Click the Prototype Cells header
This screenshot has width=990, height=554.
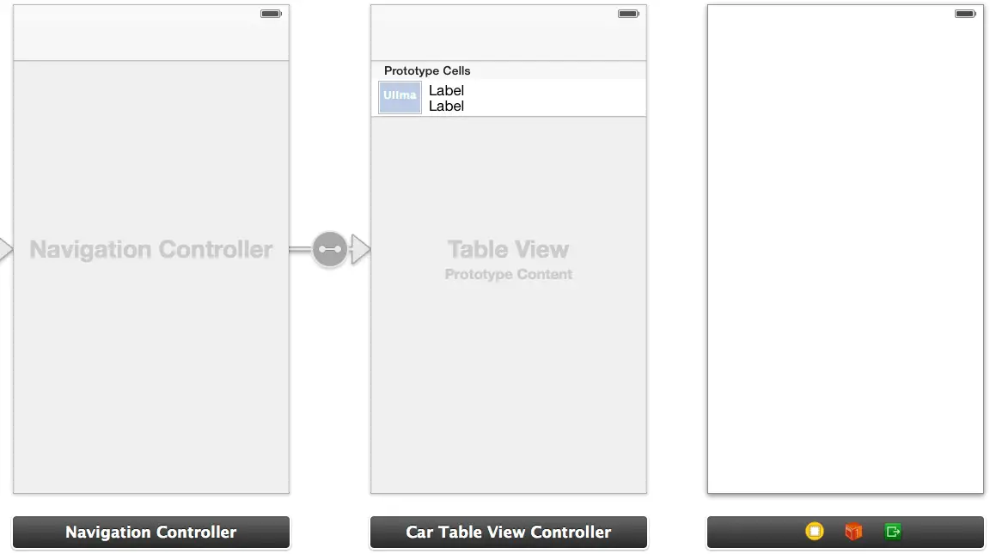coord(427,71)
